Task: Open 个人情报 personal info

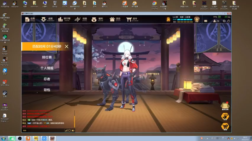Action: pos(47,68)
